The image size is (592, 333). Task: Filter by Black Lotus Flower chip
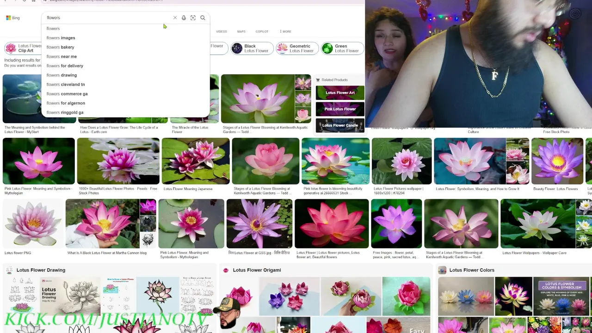coord(251,48)
